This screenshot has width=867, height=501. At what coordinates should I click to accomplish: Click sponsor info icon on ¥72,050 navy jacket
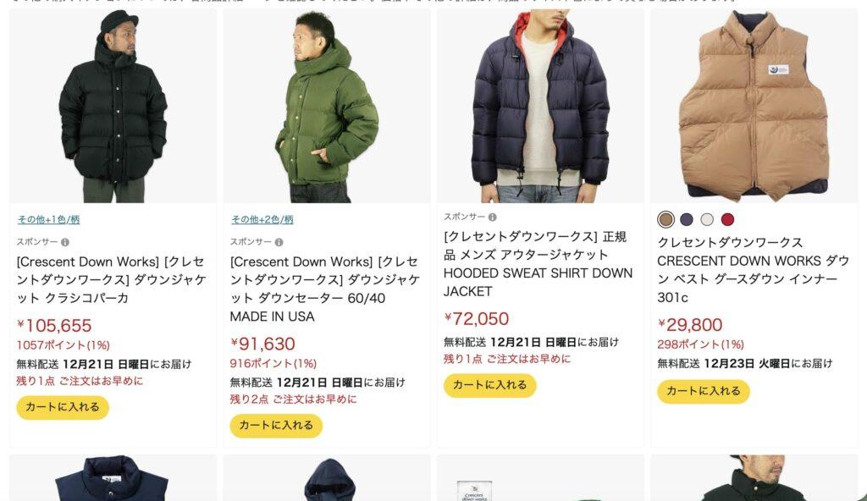point(492,217)
